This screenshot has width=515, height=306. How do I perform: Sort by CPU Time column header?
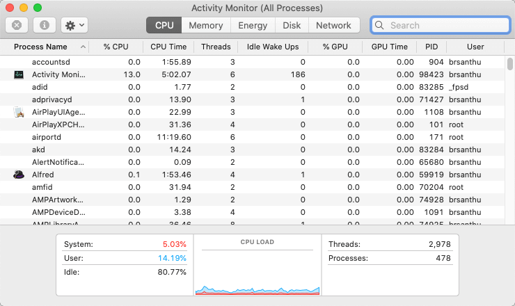168,47
